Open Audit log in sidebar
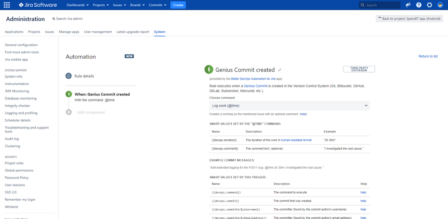Viewport: 448px width, 219px height. coord(12,139)
